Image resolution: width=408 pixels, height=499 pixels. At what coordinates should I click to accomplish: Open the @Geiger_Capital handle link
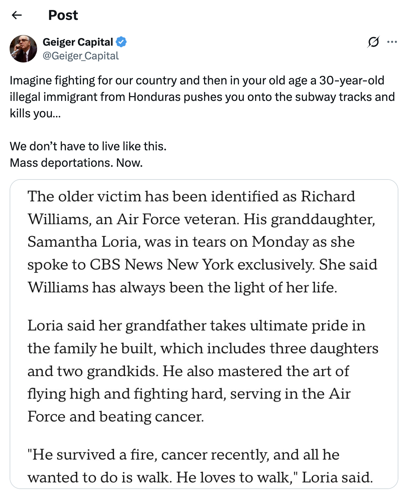pyautogui.click(x=80, y=56)
